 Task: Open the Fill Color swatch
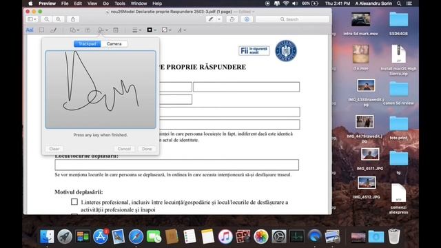(166, 30)
